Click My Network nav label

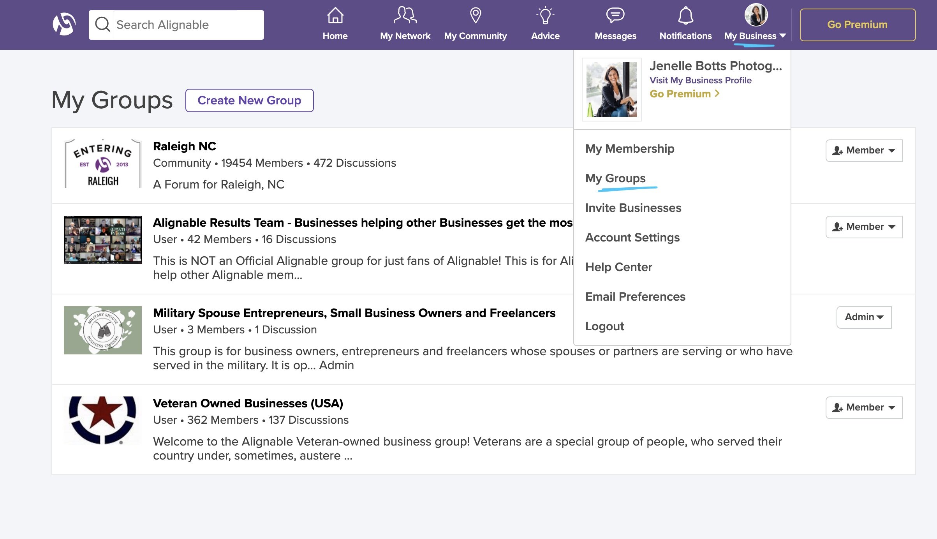point(405,36)
